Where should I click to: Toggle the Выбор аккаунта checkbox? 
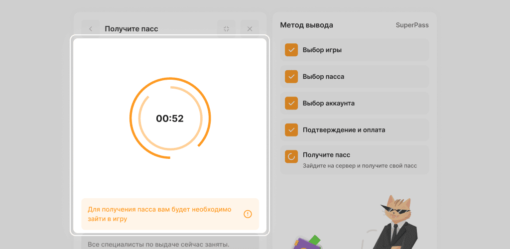pos(291,103)
